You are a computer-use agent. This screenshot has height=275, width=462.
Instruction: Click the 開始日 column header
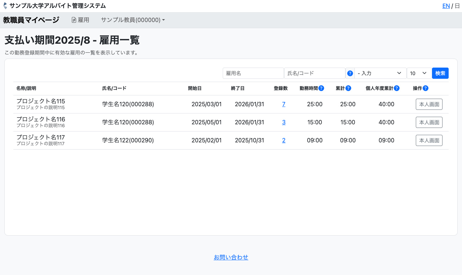click(195, 89)
